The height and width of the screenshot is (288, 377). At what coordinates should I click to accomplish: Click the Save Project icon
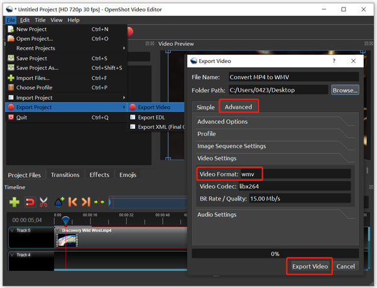[11, 58]
